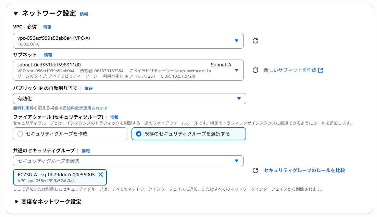Image resolution: width=377 pixels, height=217 pixels.
Task: Refresh the security group list
Action: tap(255, 170)
